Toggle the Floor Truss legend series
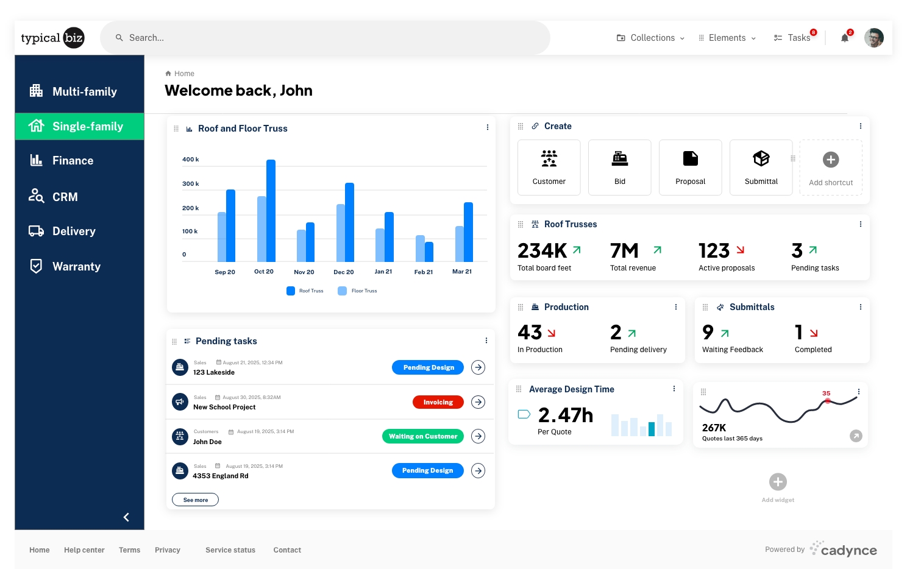This screenshot has width=907, height=569. click(358, 291)
